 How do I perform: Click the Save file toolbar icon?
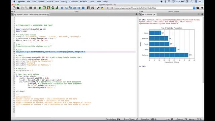(x=23, y=8)
